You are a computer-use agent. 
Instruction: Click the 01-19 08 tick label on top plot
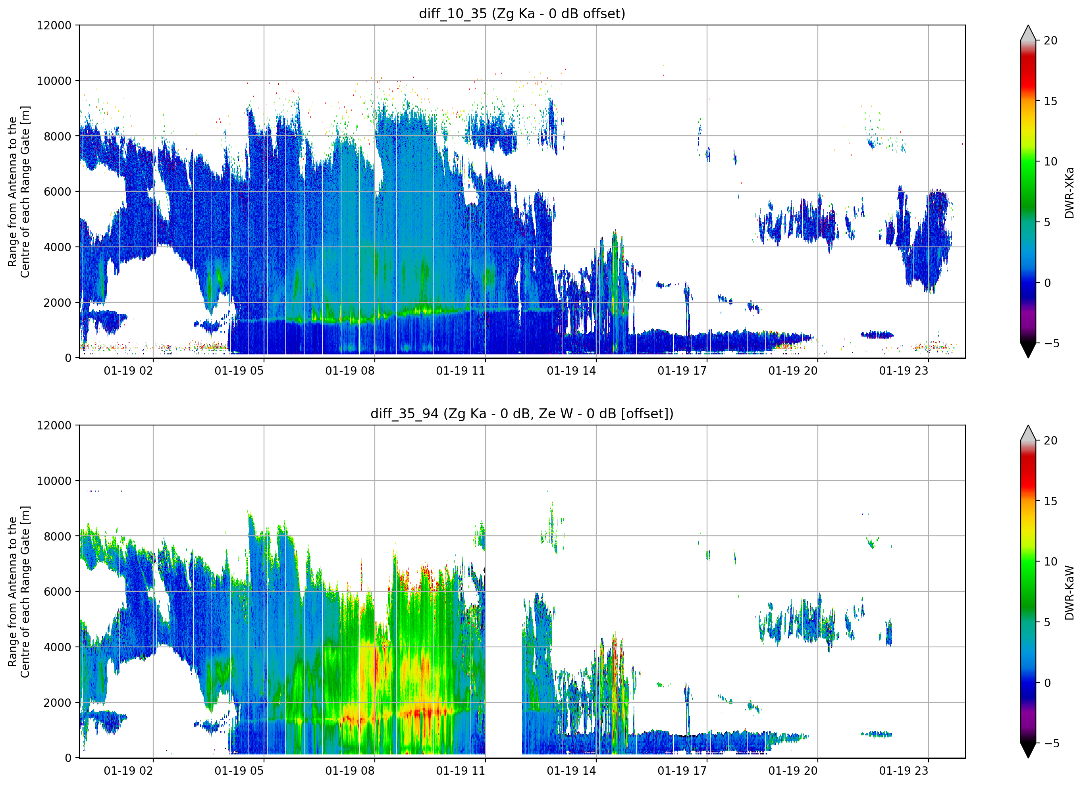(350, 371)
